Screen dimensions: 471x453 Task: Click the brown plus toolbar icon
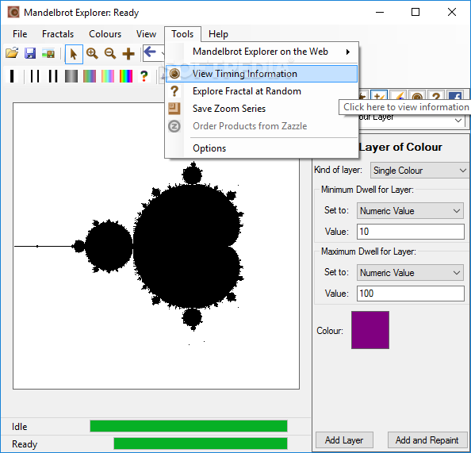coord(128,54)
